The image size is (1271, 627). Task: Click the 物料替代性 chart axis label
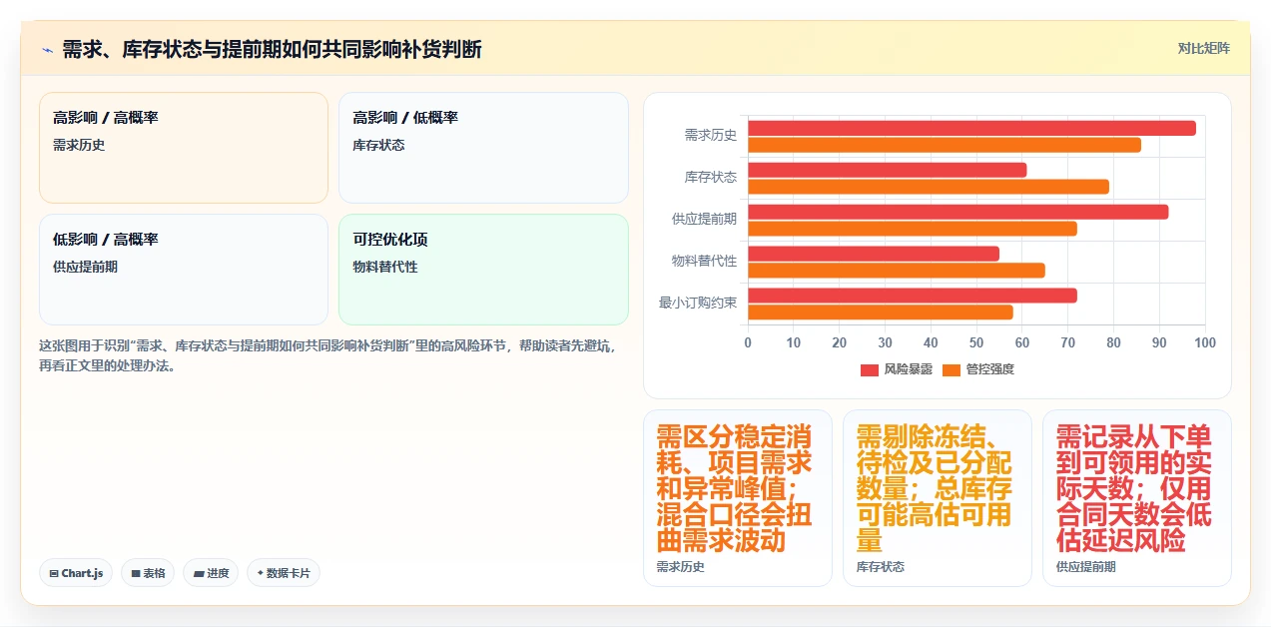(x=705, y=261)
